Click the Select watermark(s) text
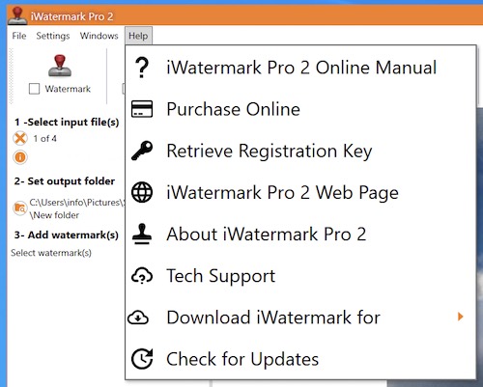 point(51,253)
